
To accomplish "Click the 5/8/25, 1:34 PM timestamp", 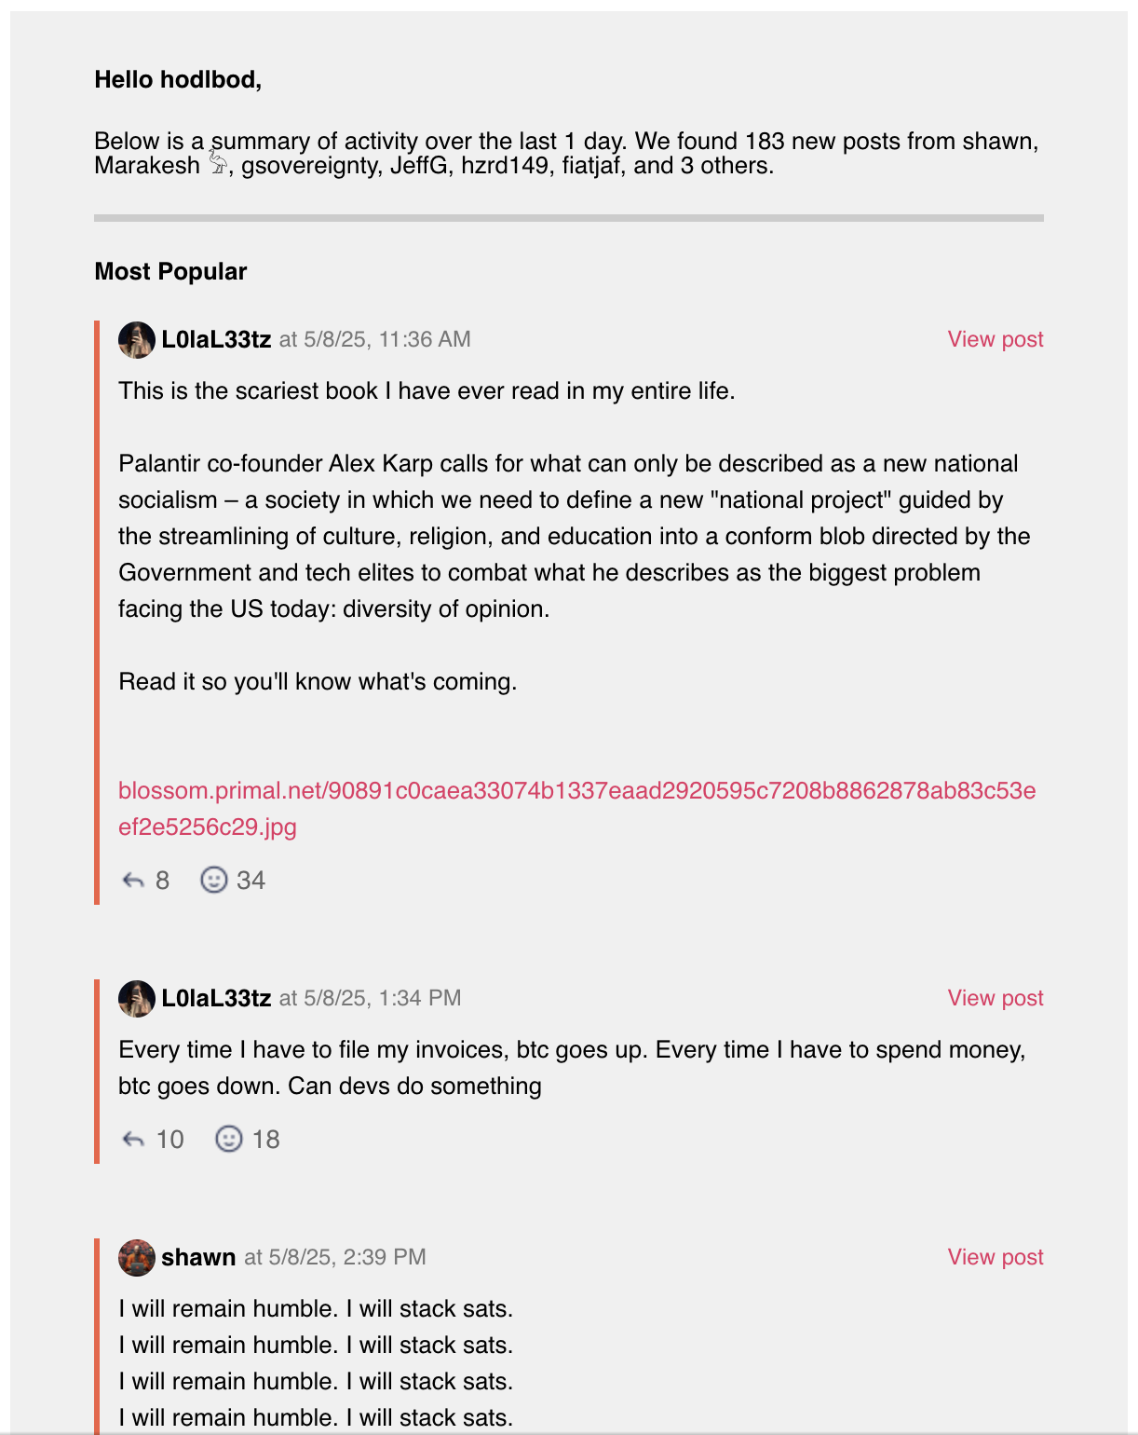I will tap(383, 998).
